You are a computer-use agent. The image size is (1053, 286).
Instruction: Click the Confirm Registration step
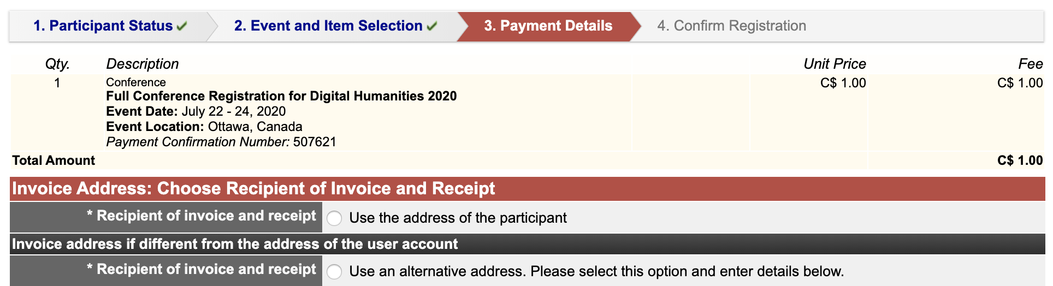point(732,26)
